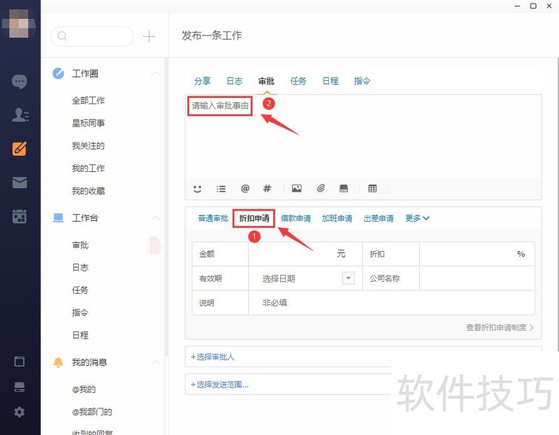Click the 请输入审批事由 text area
559x435 pixels.
[363, 136]
